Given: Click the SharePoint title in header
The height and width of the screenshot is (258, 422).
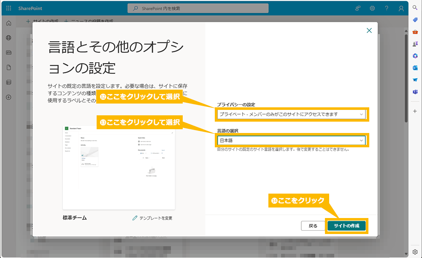Looking at the screenshot, I should pos(30,8).
